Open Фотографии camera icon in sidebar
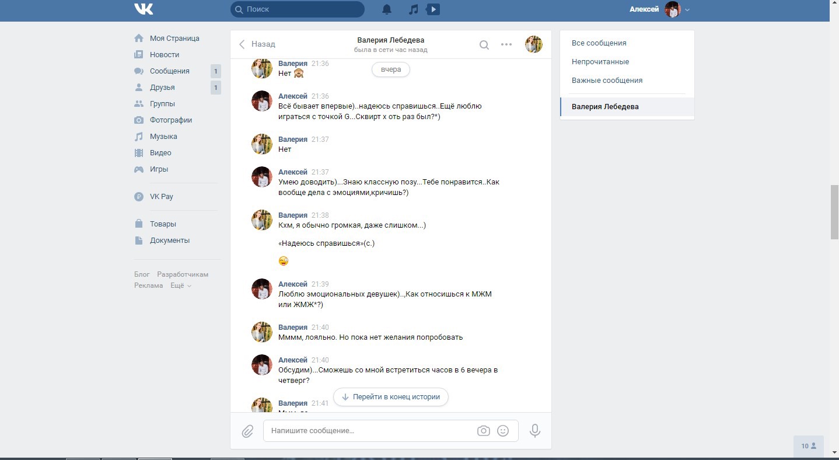This screenshot has height=460, width=839. pos(139,120)
